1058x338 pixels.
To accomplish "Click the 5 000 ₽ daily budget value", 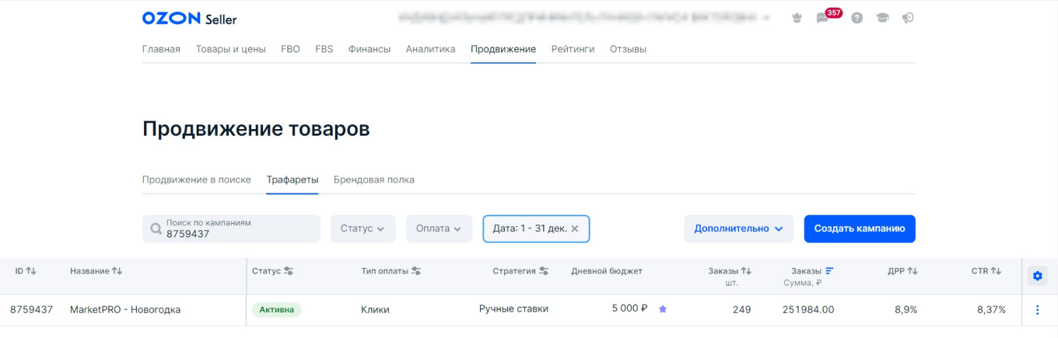I will 629,308.
